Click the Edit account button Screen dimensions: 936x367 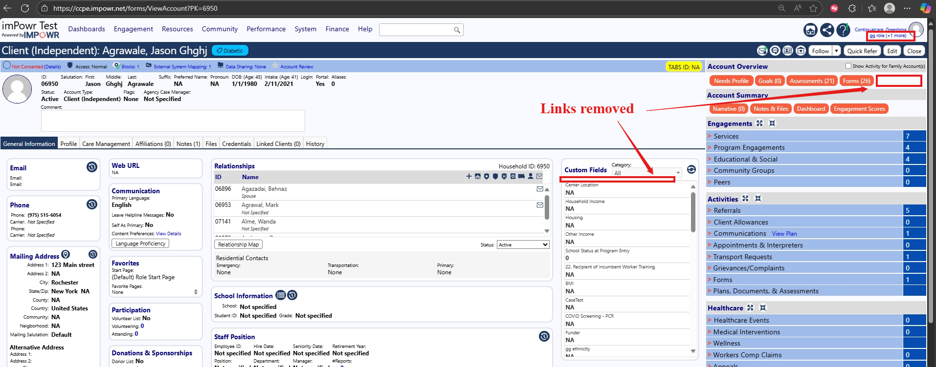coord(892,51)
